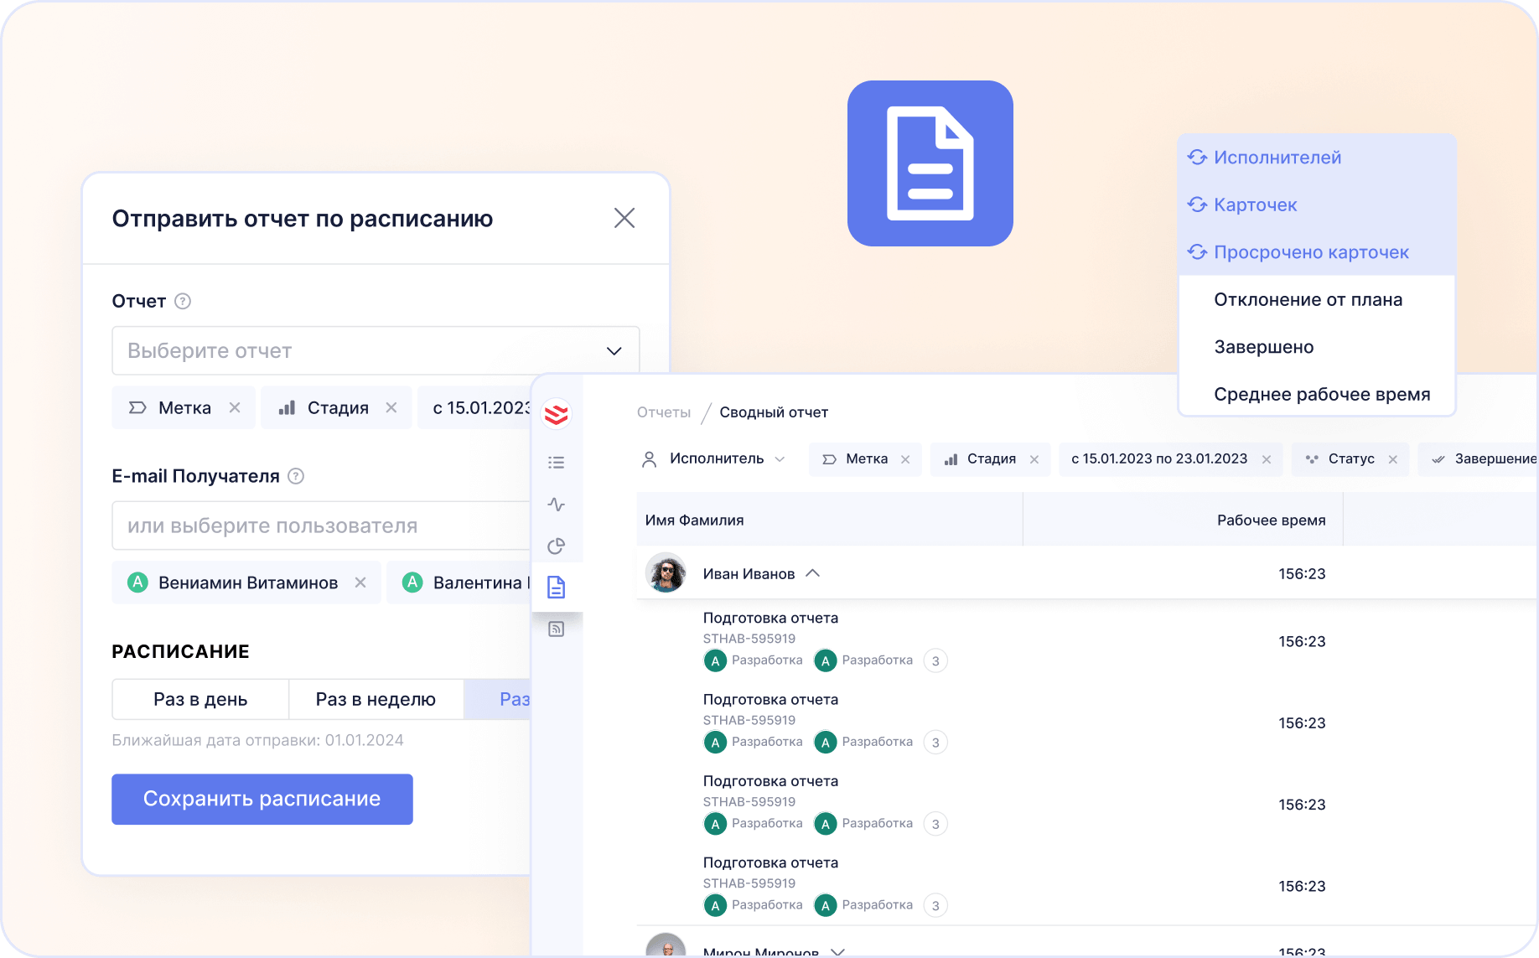This screenshot has width=1539, height=958.
Task: Click Иван Иванов avatar
Action: pyautogui.click(x=667, y=573)
